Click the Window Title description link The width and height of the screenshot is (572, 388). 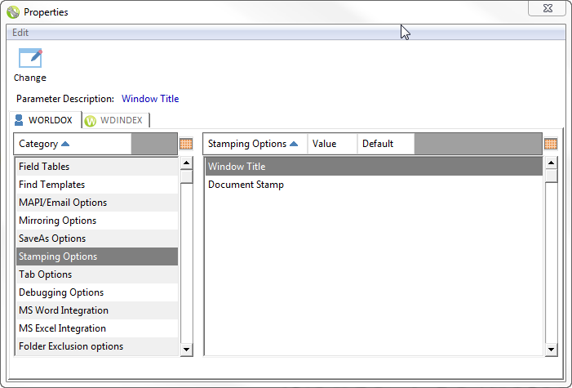tap(150, 99)
